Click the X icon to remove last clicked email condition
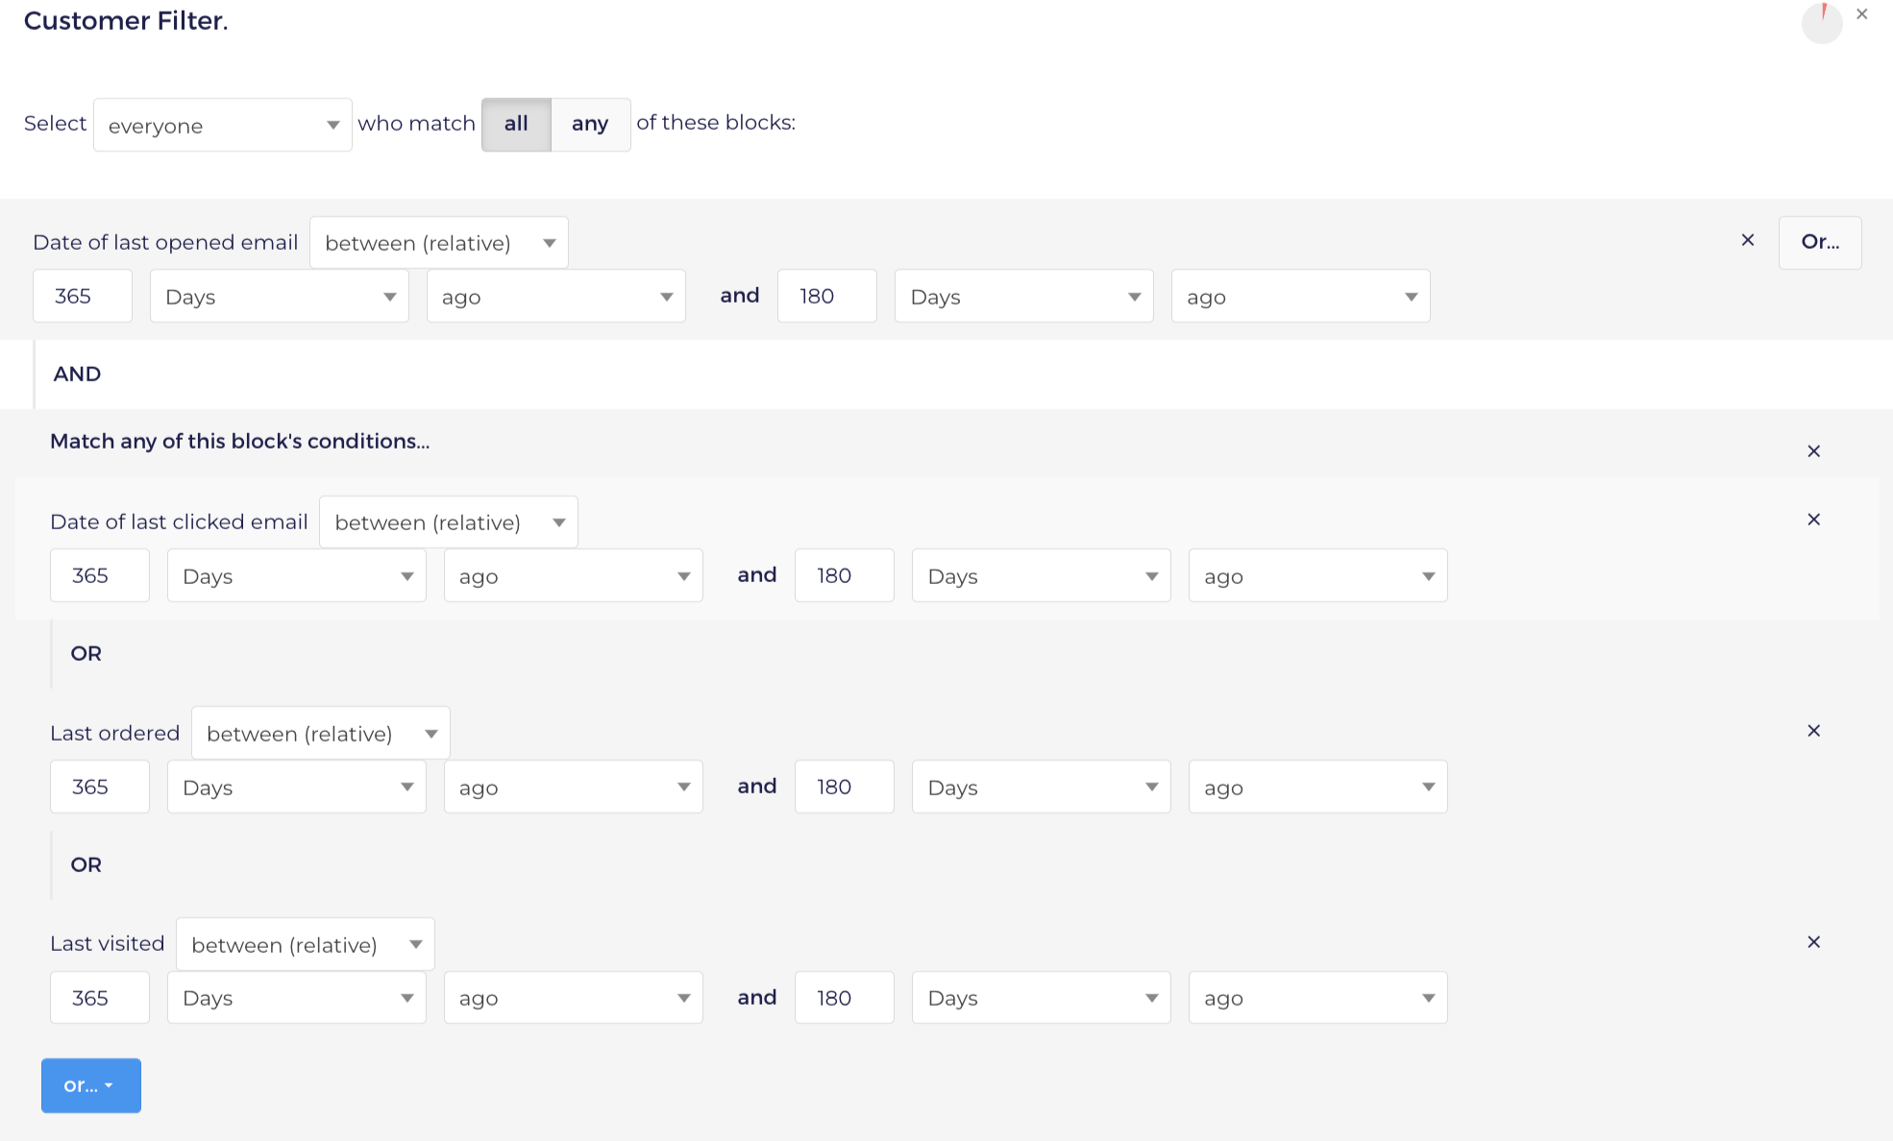The height and width of the screenshot is (1141, 1893). tap(1814, 520)
